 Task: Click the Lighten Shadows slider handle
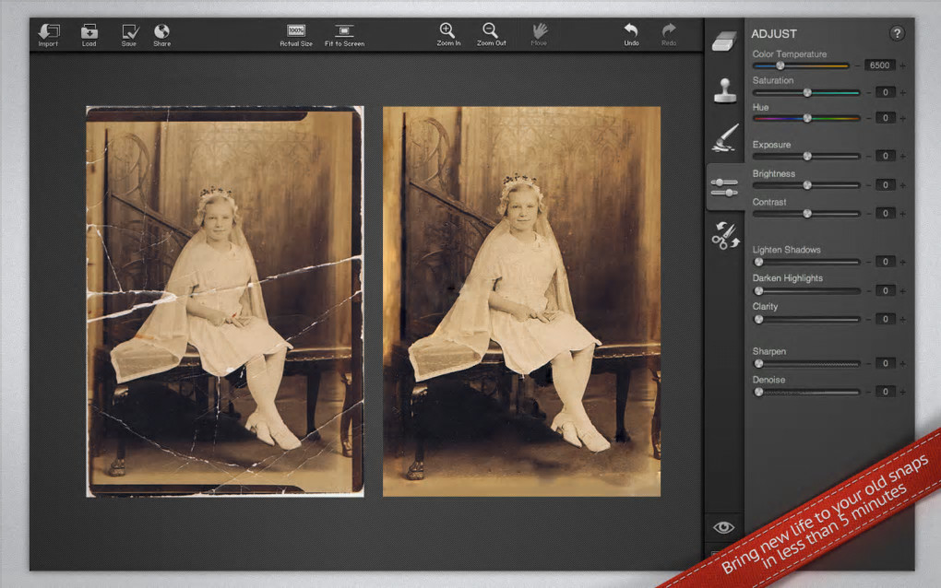(758, 262)
